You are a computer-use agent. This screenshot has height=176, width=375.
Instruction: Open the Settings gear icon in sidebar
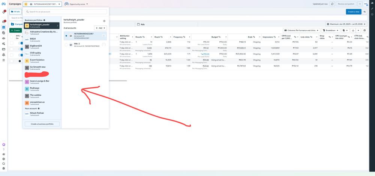pyautogui.click(x=4, y=159)
